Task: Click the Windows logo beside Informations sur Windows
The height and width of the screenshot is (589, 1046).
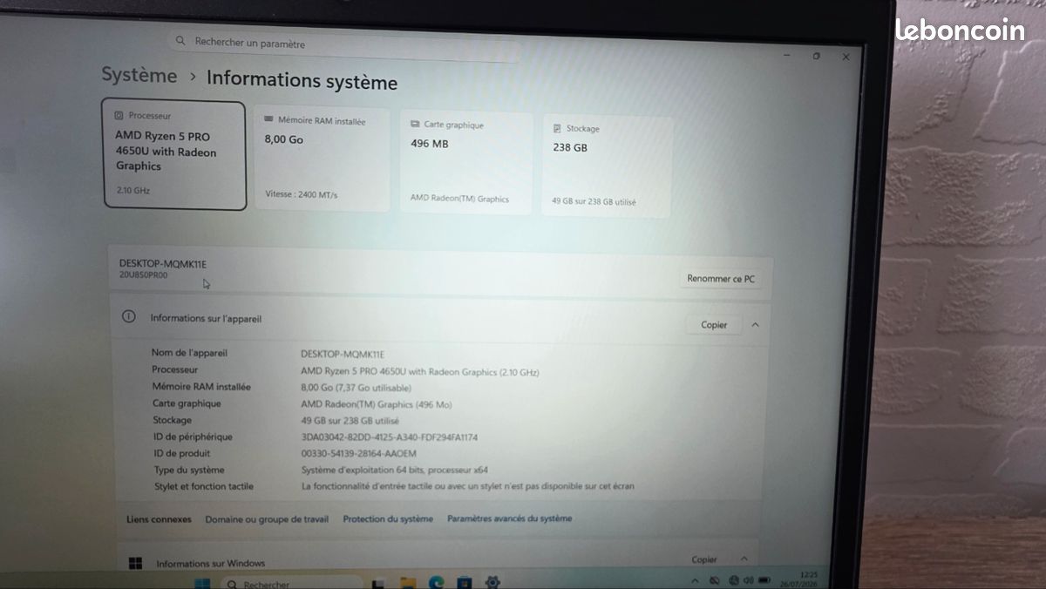Action: tap(136, 564)
